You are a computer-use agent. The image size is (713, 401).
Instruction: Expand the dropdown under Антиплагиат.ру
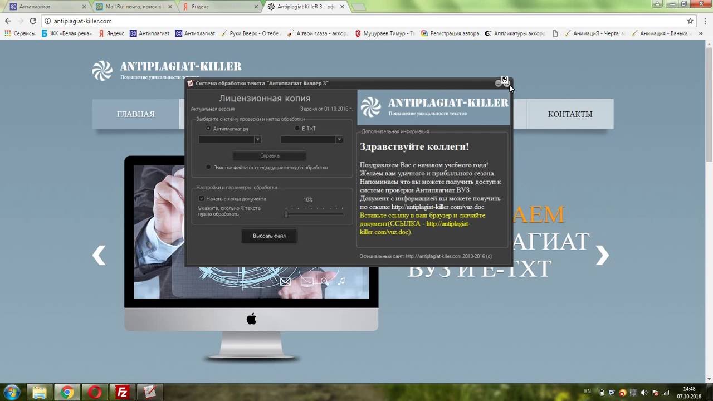coord(257,140)
